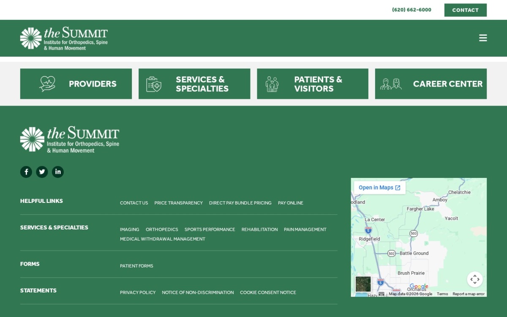
Task: Click Map data ©2026 Google text
Action: click(410, 294)
